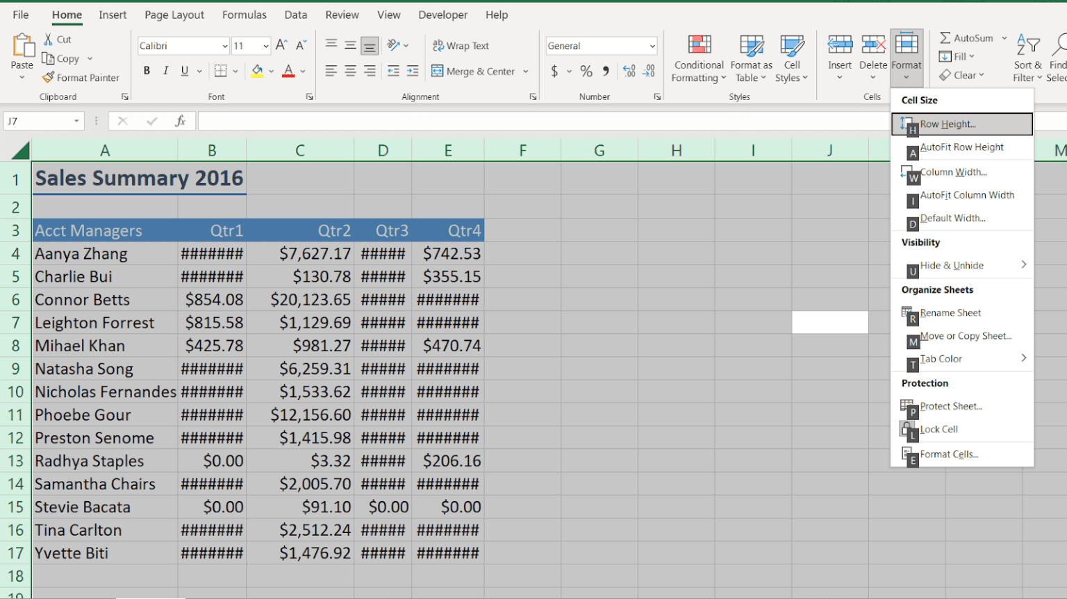Viewport: 1067px width, 599px height.
Task: Open the Developer tab
Action: coord(442,14)
